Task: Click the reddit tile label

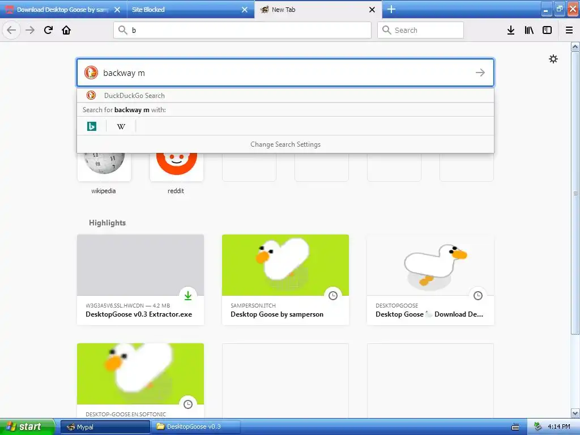Action: (176, 191)
